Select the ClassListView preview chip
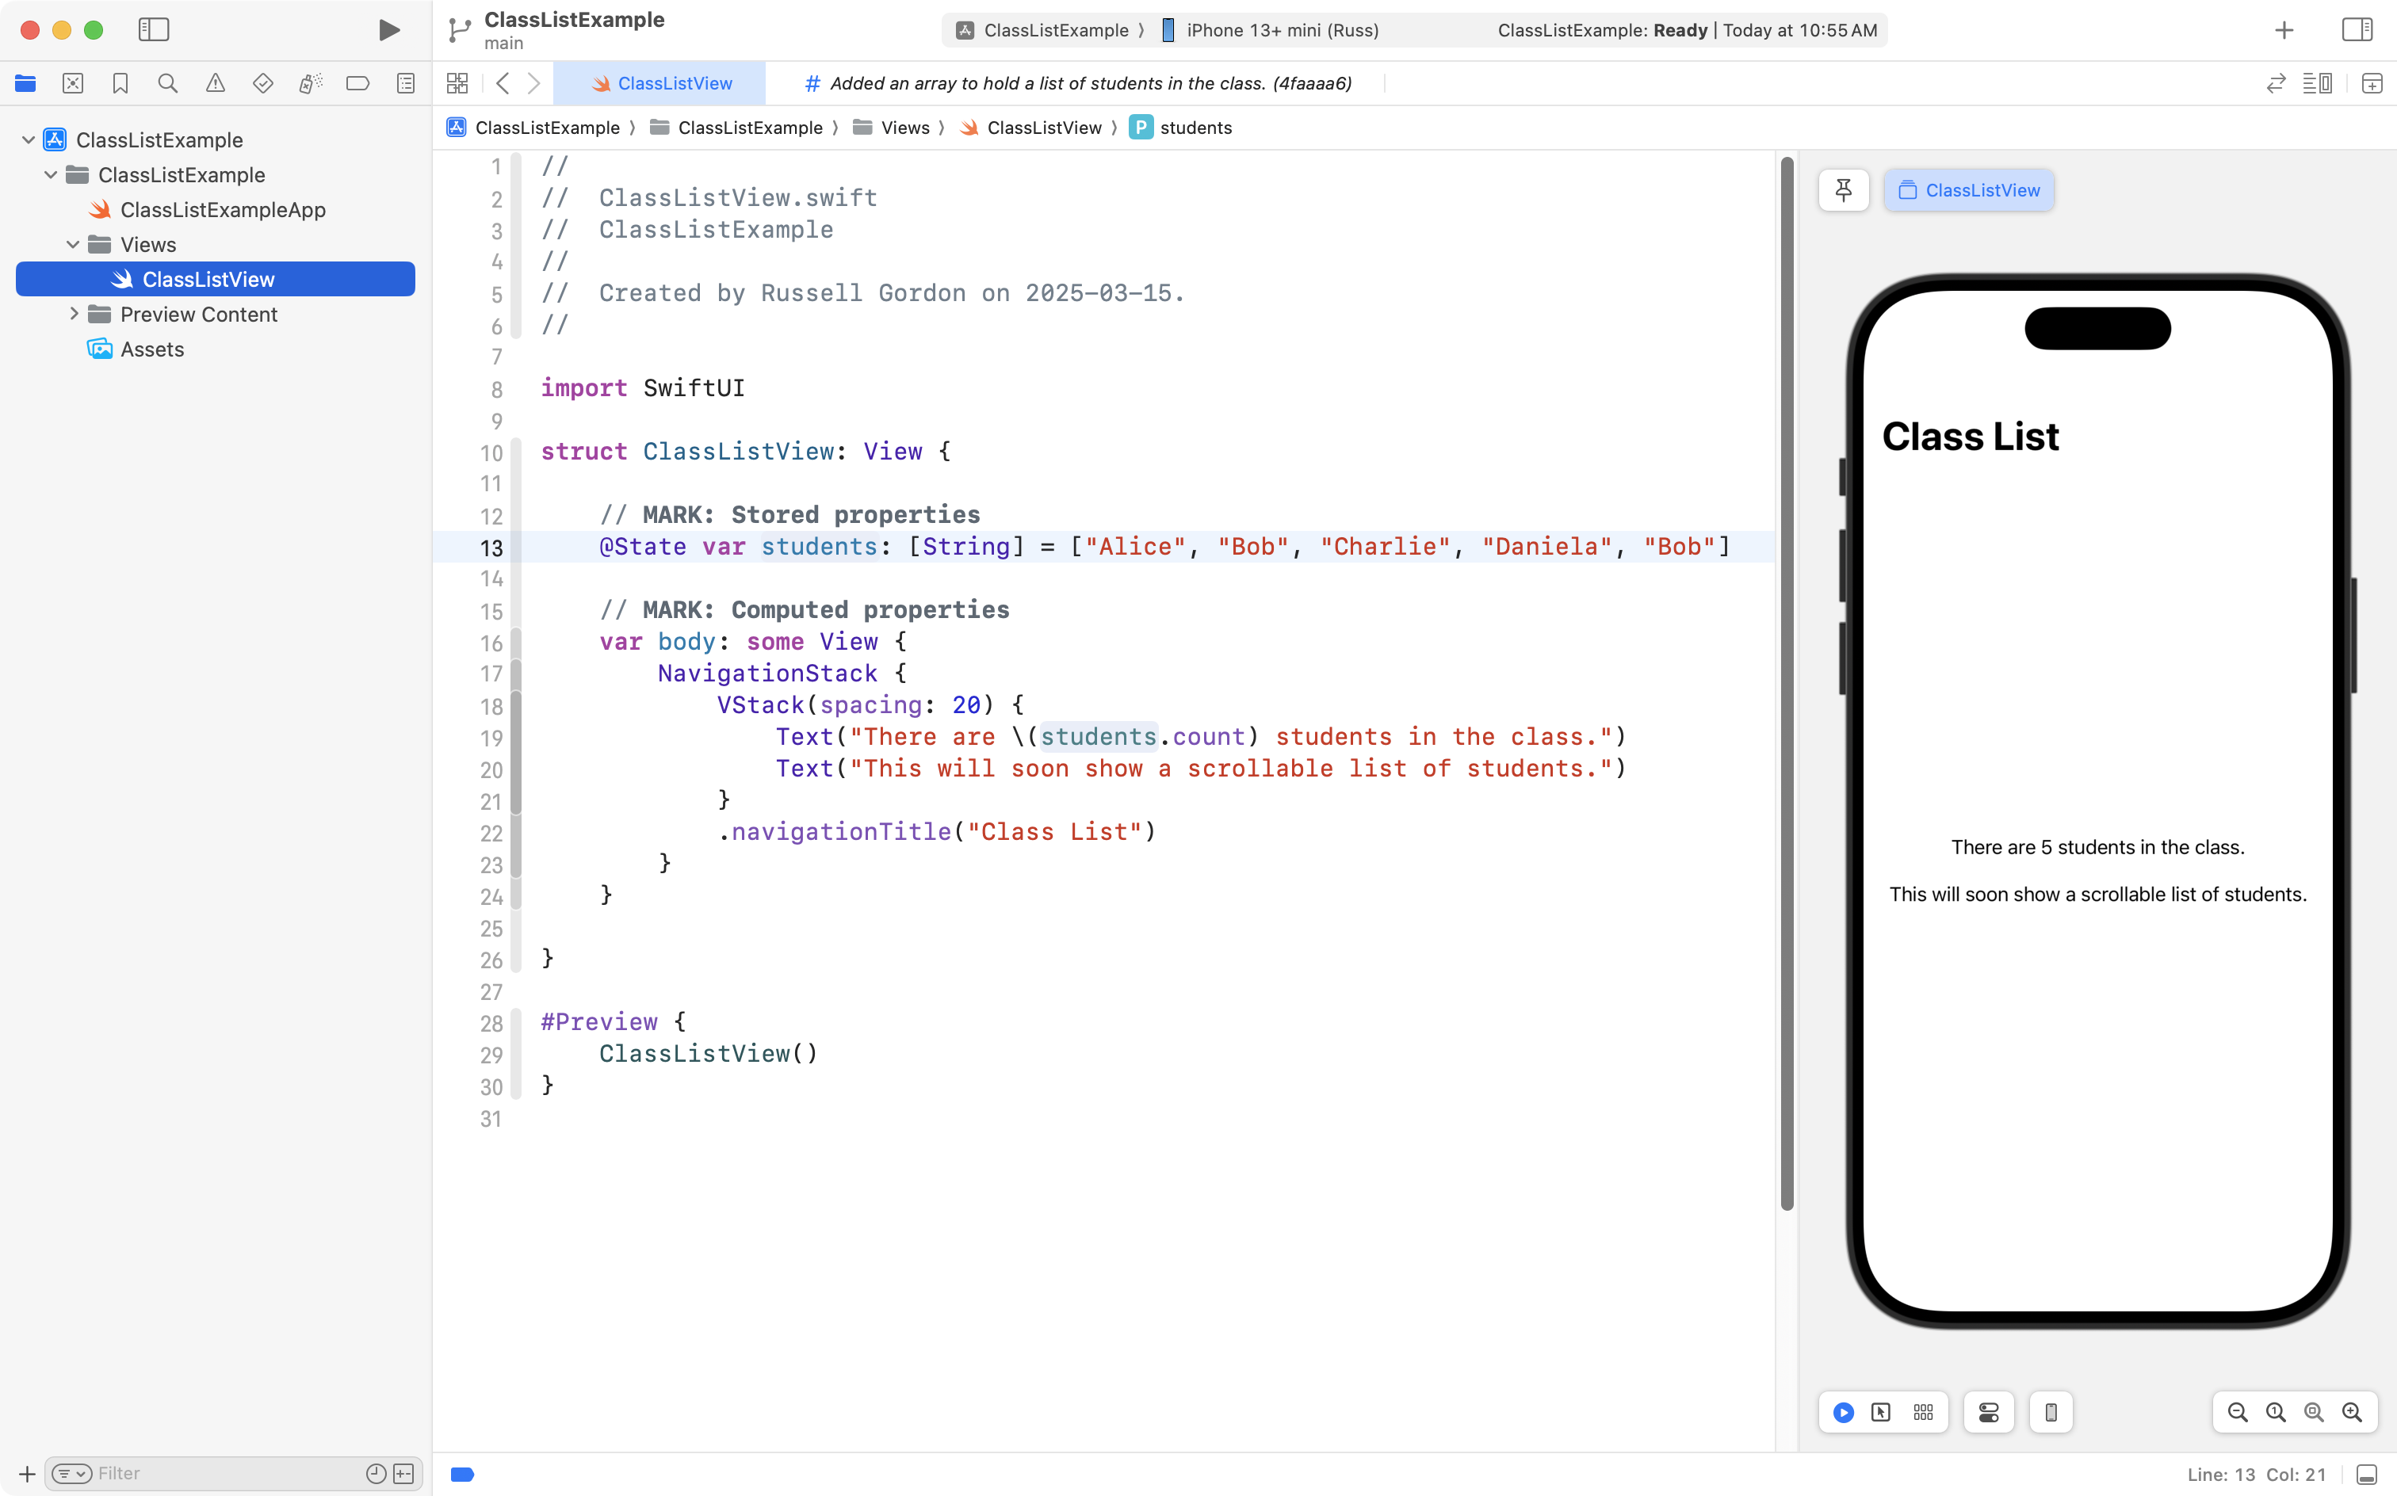Image resolution: width=2397 pixels, height=1496 pixels. click(x=1968, y=190)
